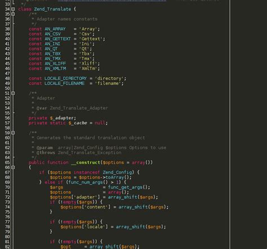
Task: Click the AN_XLIFF constant name
Action: click(55, 64)
